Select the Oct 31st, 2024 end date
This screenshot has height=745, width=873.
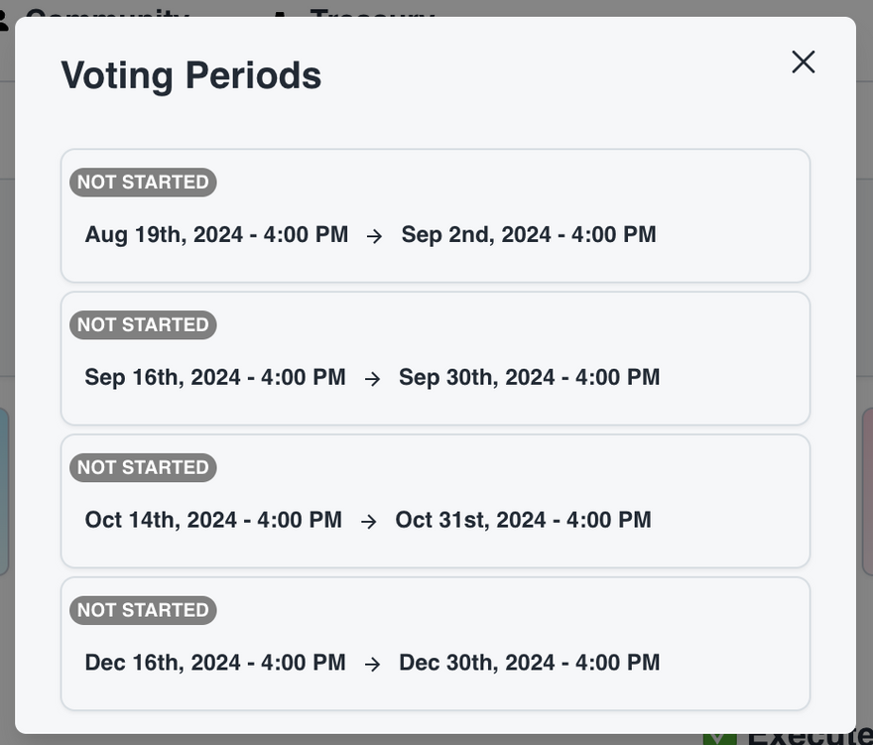click(x=523, y=520)
